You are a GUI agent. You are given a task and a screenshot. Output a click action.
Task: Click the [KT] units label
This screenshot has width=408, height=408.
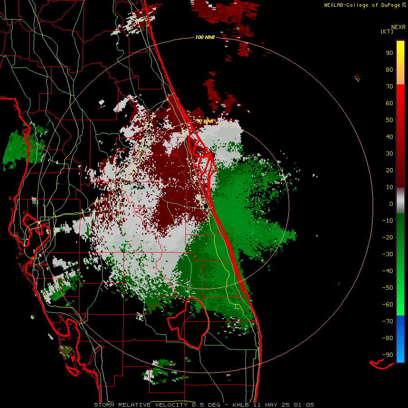click(x=387, y=31)
